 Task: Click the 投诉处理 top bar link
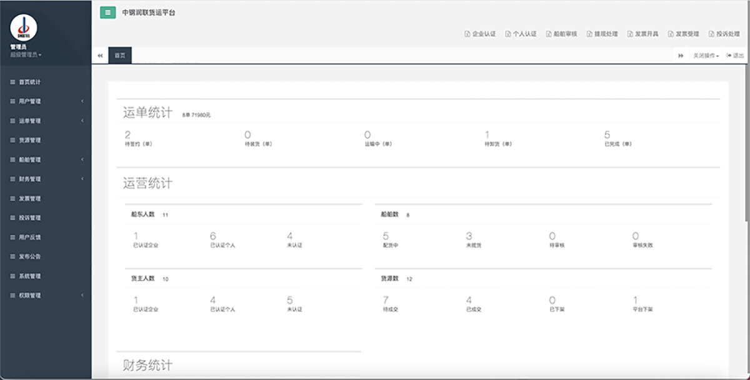(724, 34)
